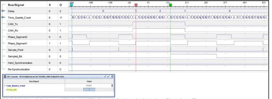The image size is (272, 99).
Task: Select the cyan X cursor marker
Action: point(71,5)
